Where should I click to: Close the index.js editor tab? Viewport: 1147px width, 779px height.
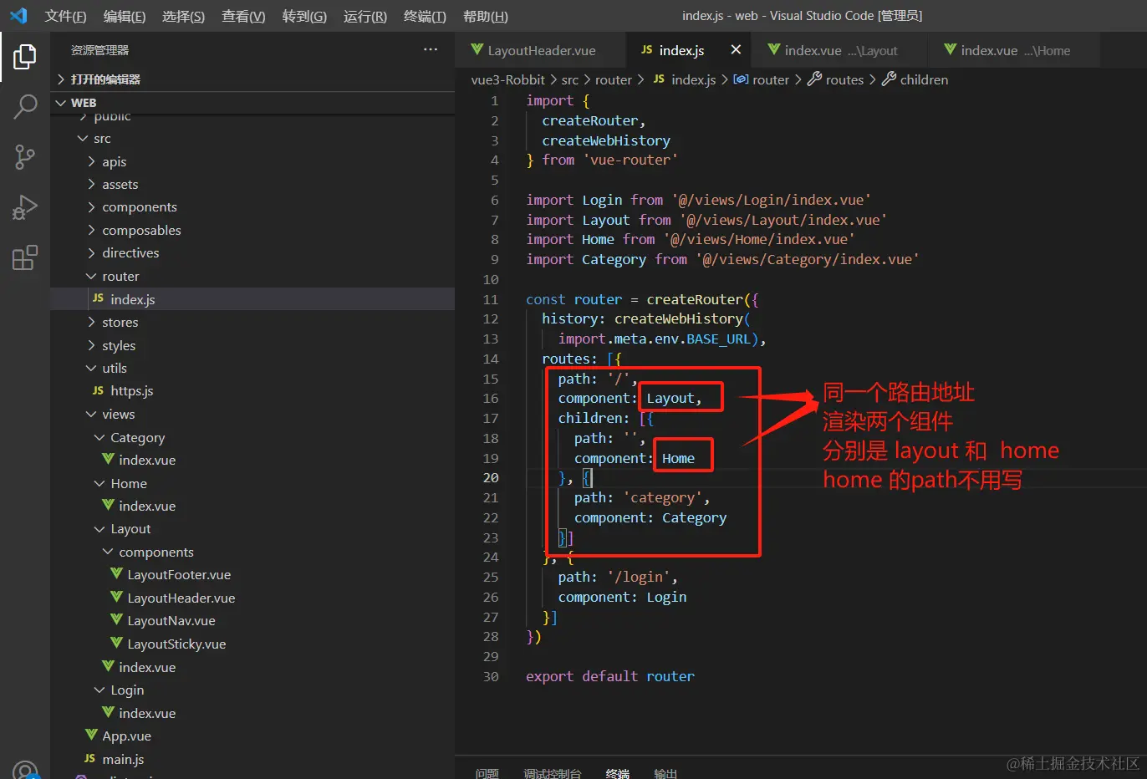coord(736,50)
